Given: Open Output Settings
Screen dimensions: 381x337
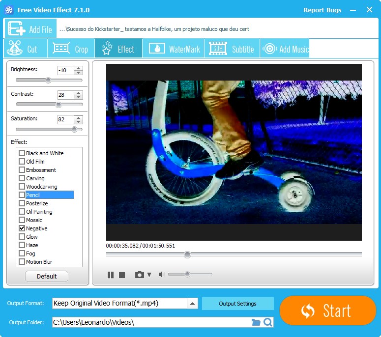Looking at the screenshot, I should coord(237,304).
